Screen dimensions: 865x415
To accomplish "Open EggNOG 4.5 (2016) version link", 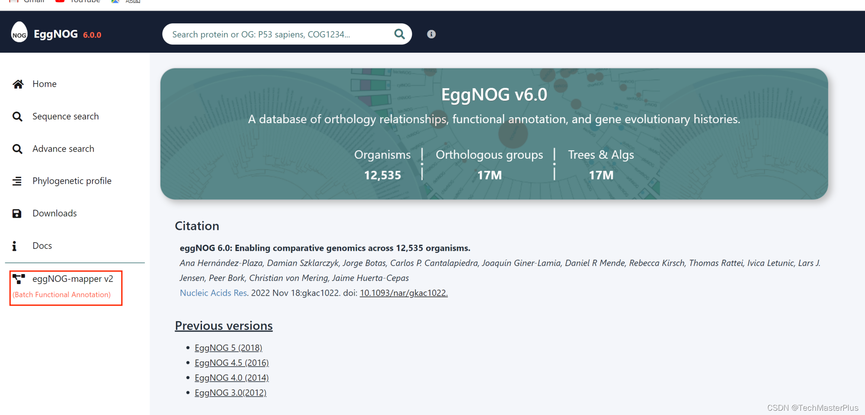I will tap(232, 363).
